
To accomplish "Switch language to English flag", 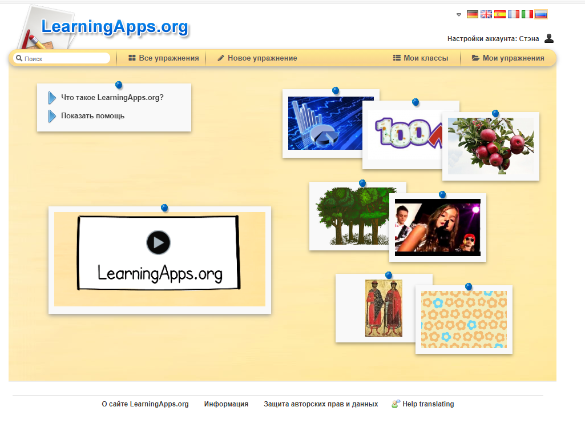I will coord(486,14).
